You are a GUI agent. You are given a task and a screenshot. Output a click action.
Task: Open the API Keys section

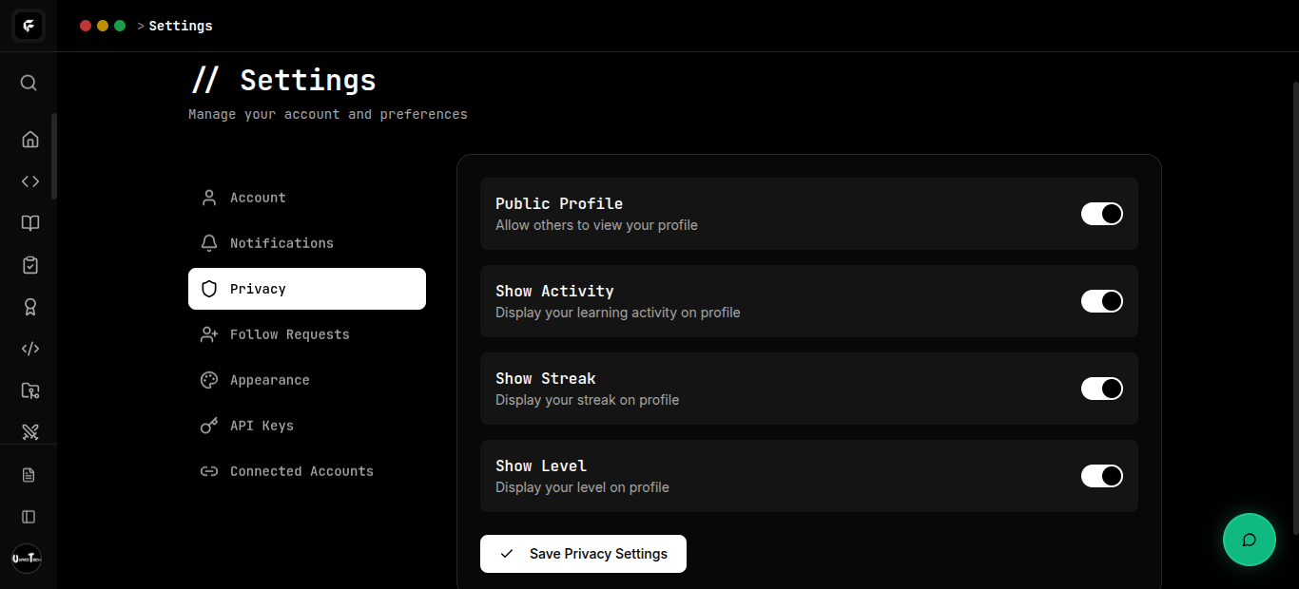262,426
